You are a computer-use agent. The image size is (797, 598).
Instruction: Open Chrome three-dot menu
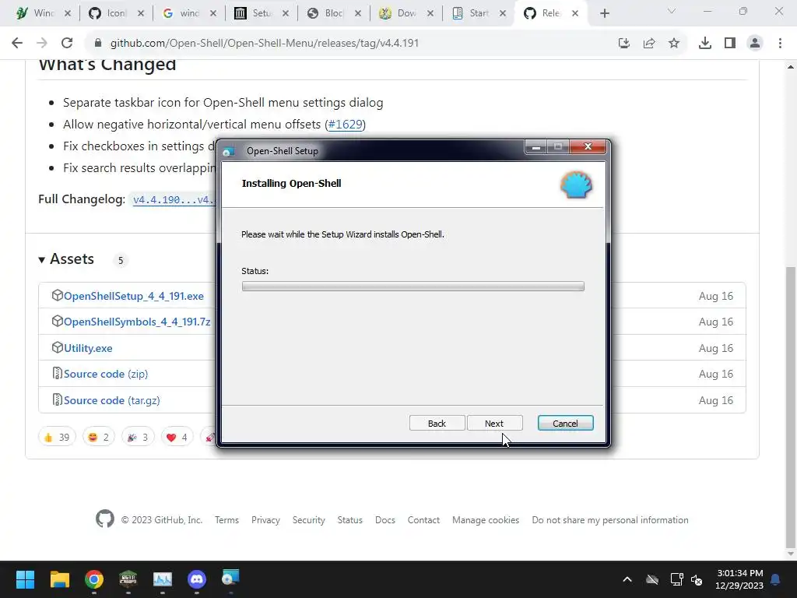point(780,44)
